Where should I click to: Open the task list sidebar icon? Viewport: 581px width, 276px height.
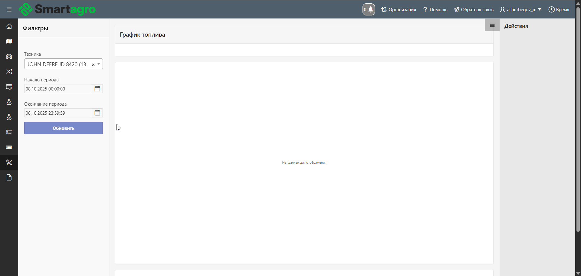tap(9, 132)
